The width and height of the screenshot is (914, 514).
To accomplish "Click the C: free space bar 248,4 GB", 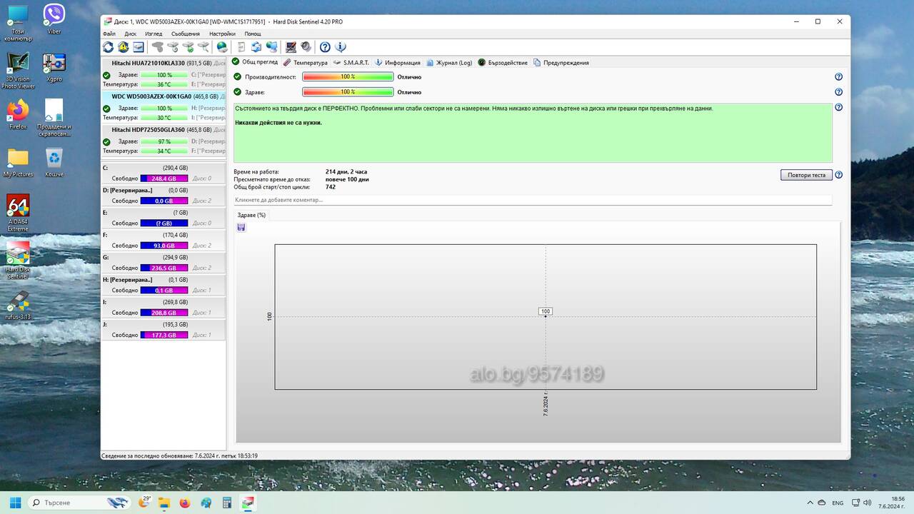I will click(164, 178).
